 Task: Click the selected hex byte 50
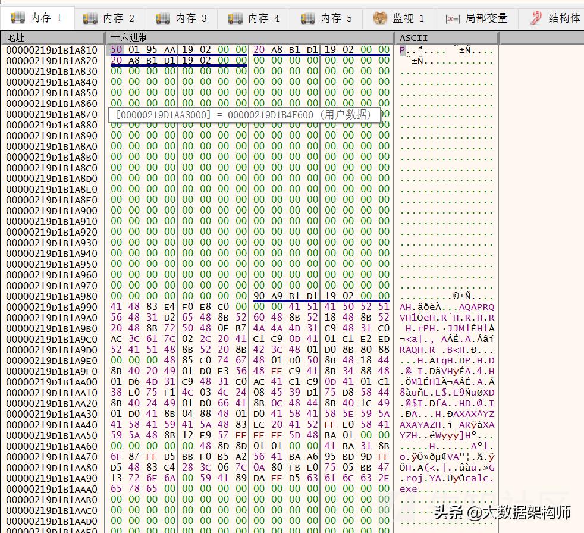coord(116,50)
